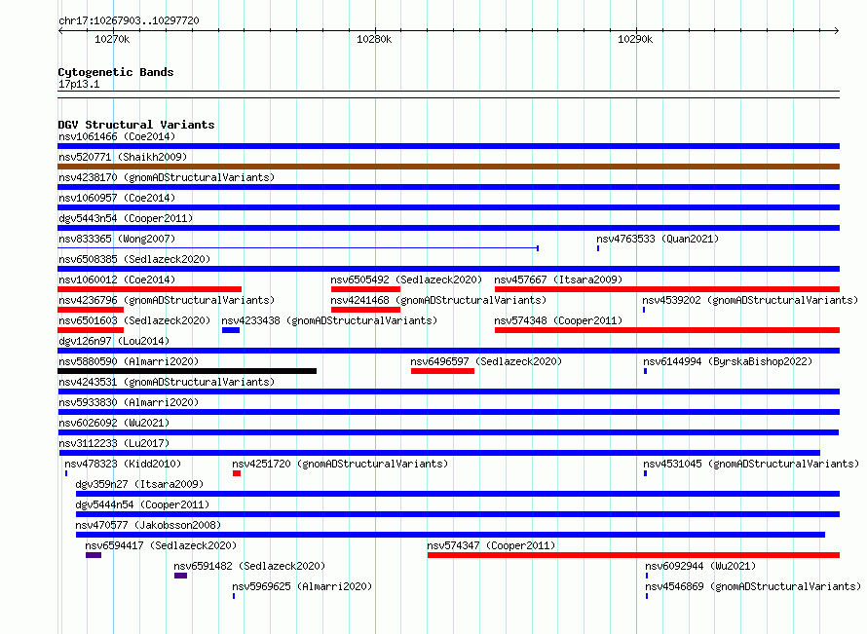
Task: Click the 10290k ruler position label
Action: (635, 39)
